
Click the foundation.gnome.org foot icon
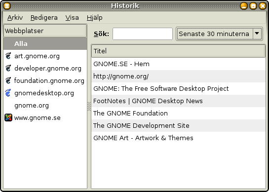tap(8, 80)
